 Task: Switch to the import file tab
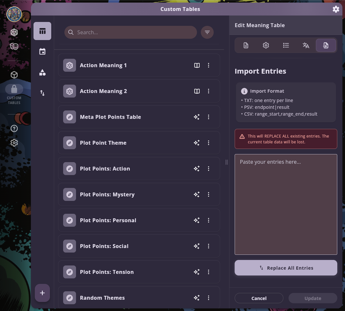(x=326, y=46)
